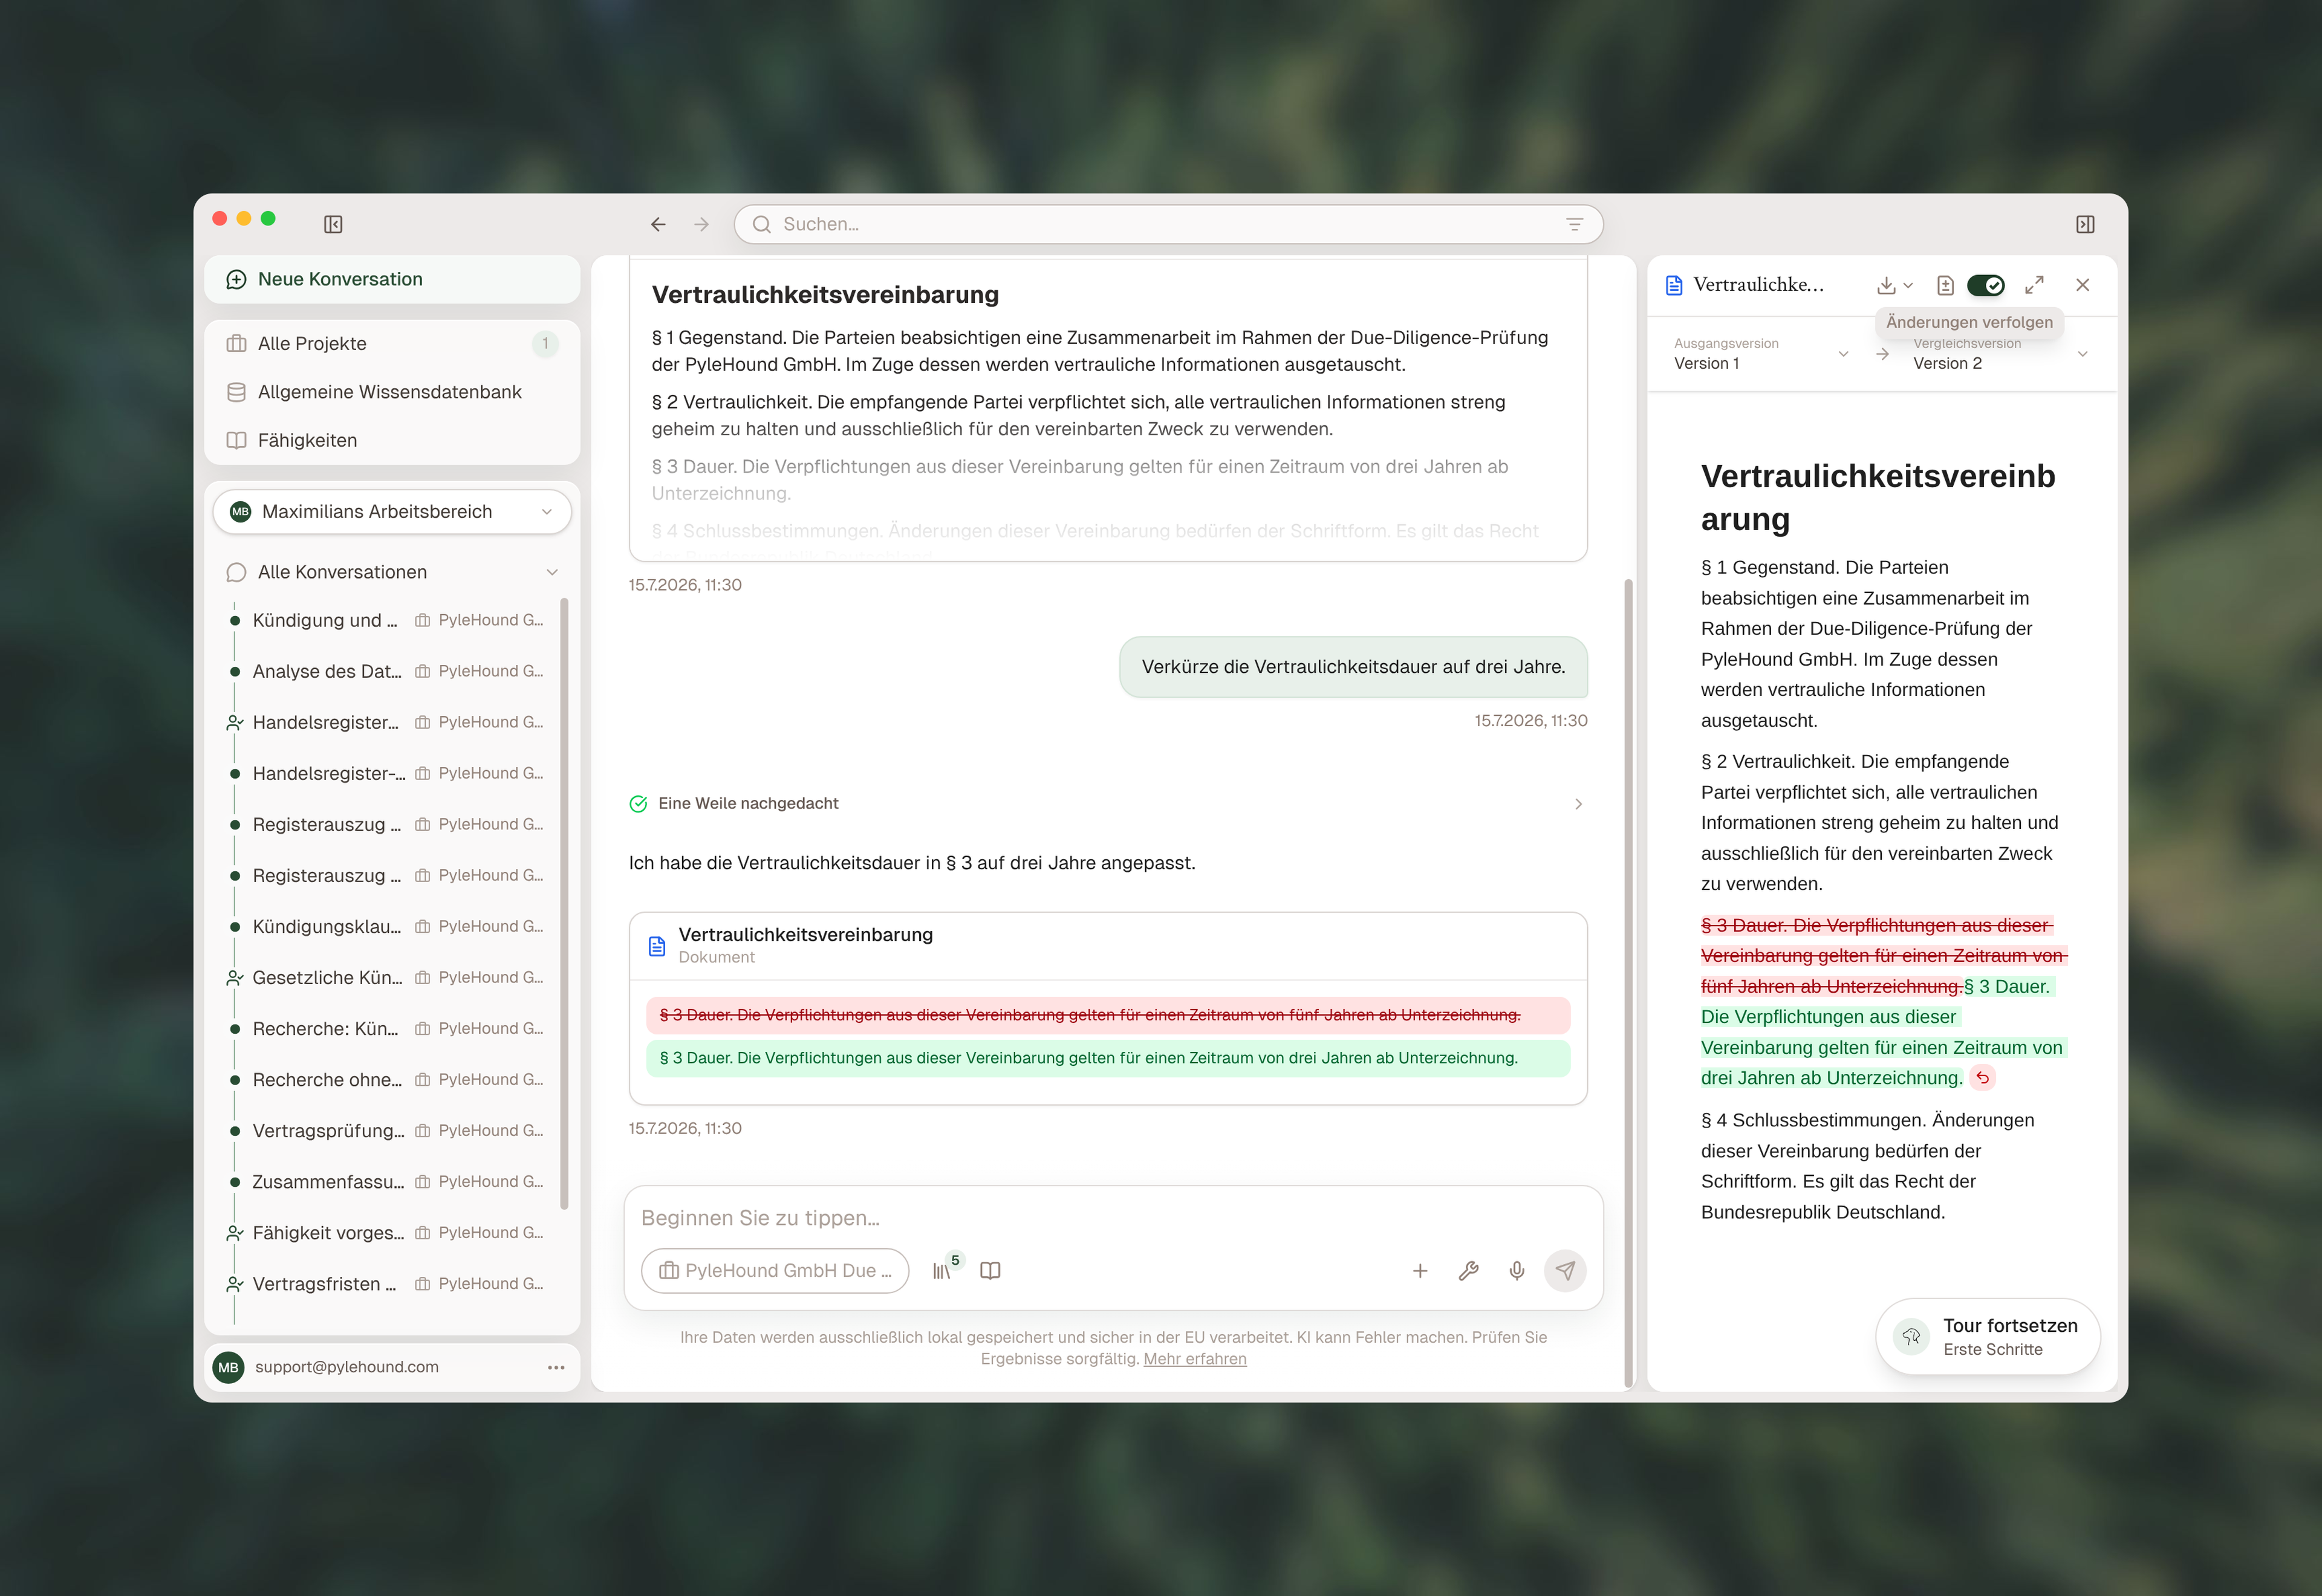Open Allgemeine Wissensdatenbank
This screenshot has width=2322, height=1596.
pos(392,392)
